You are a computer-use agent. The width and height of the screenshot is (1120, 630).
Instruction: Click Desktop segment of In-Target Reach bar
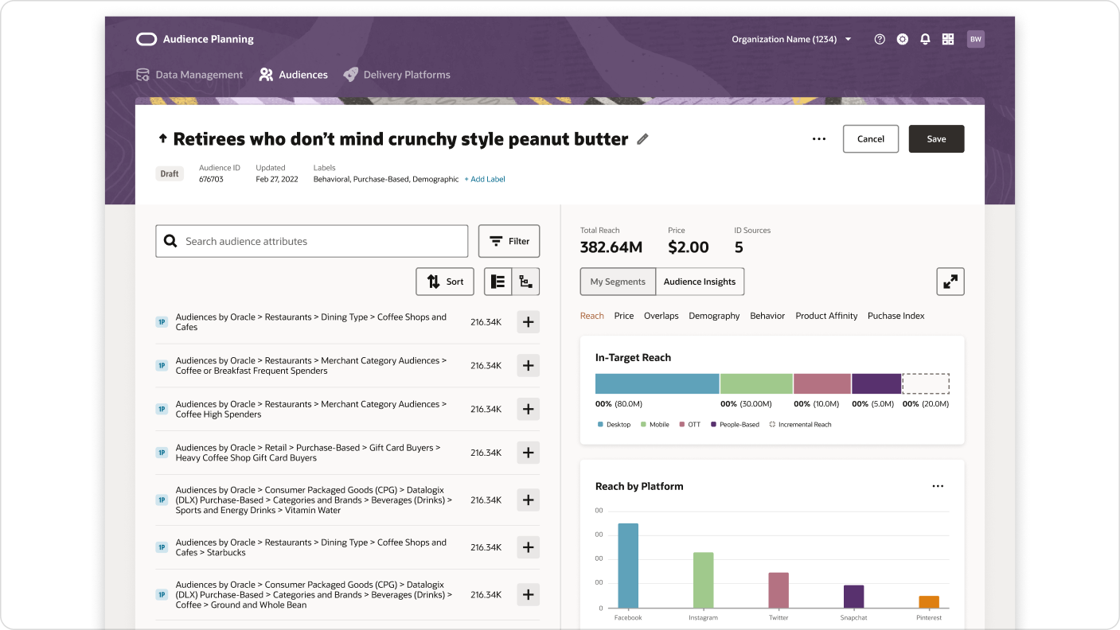click(x=658, y=383)
